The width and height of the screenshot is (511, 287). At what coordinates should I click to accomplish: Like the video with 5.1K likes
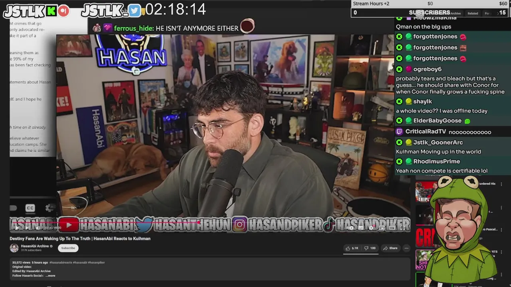(352, 248)
